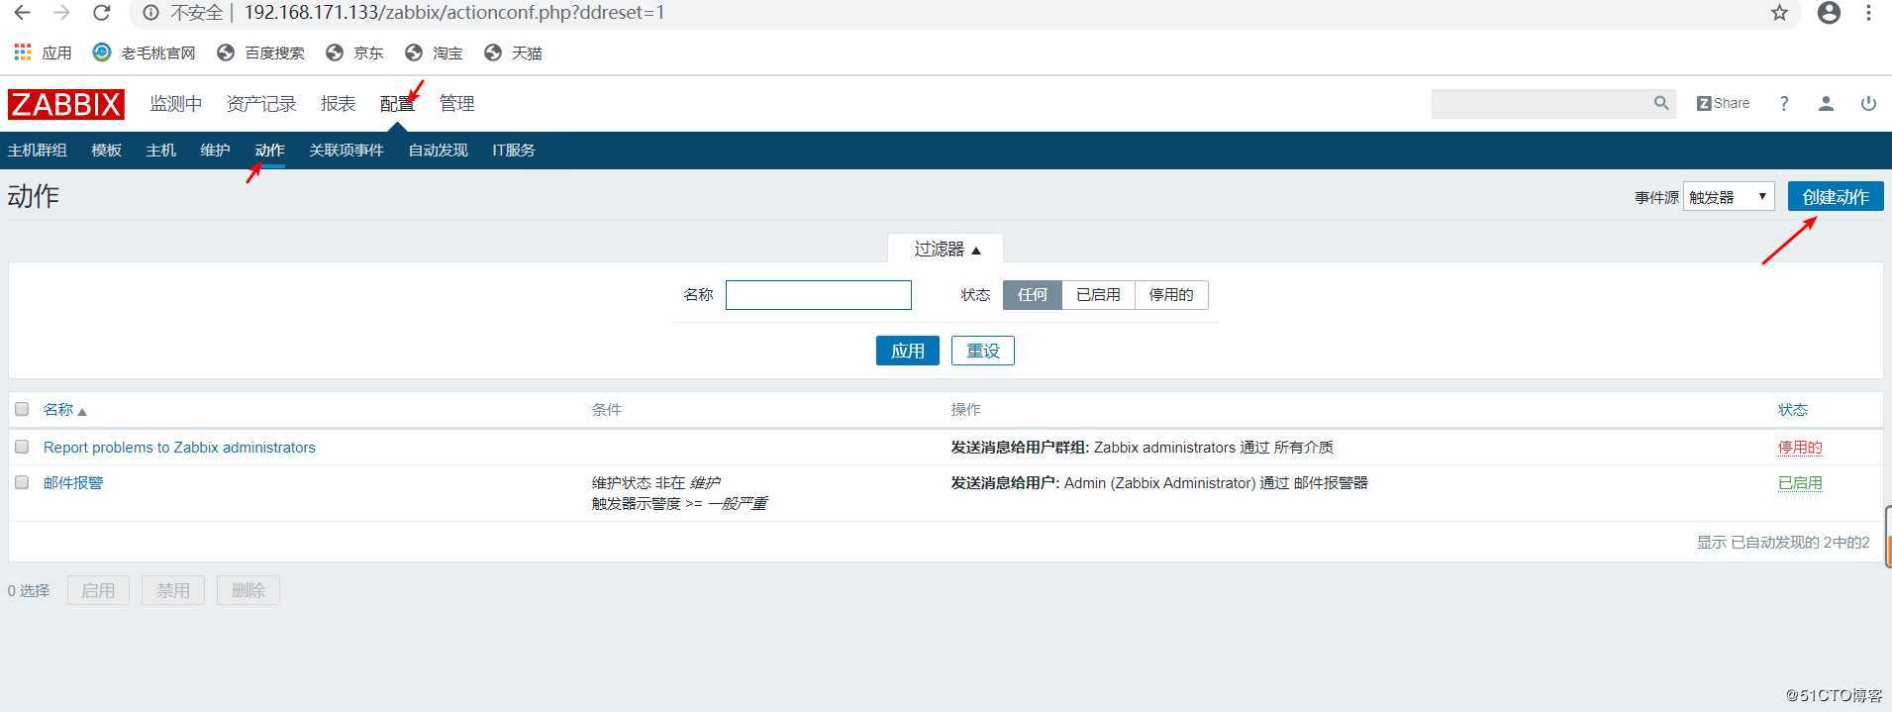Screen dimensions: 1892x712
Task: Click the 禁用 bulk button
Action: coord(173,590)
